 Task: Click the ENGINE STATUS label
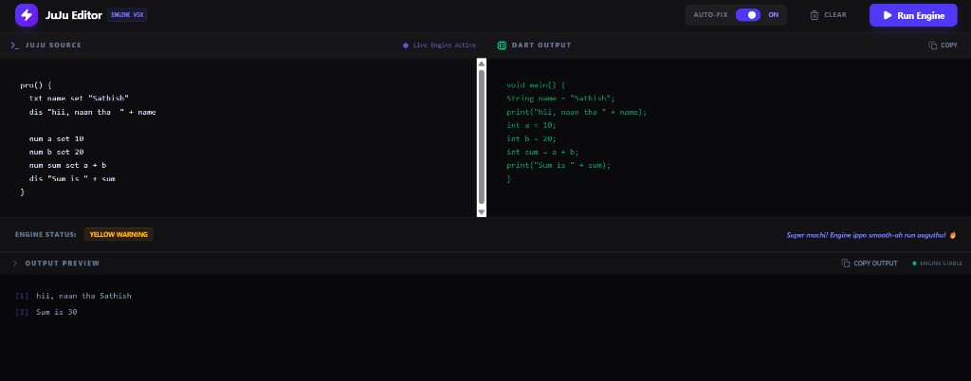(x=46, y=234)
